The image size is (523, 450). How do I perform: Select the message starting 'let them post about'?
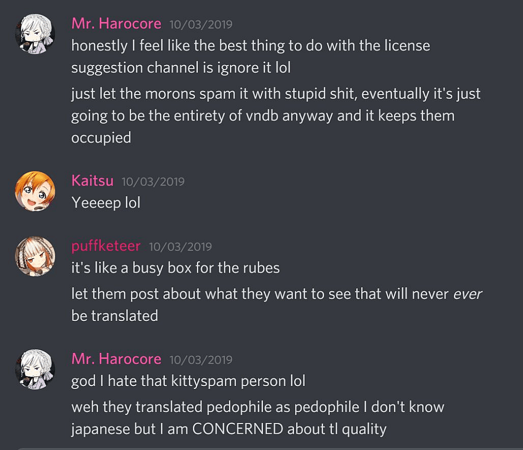(x=277, y=305)
